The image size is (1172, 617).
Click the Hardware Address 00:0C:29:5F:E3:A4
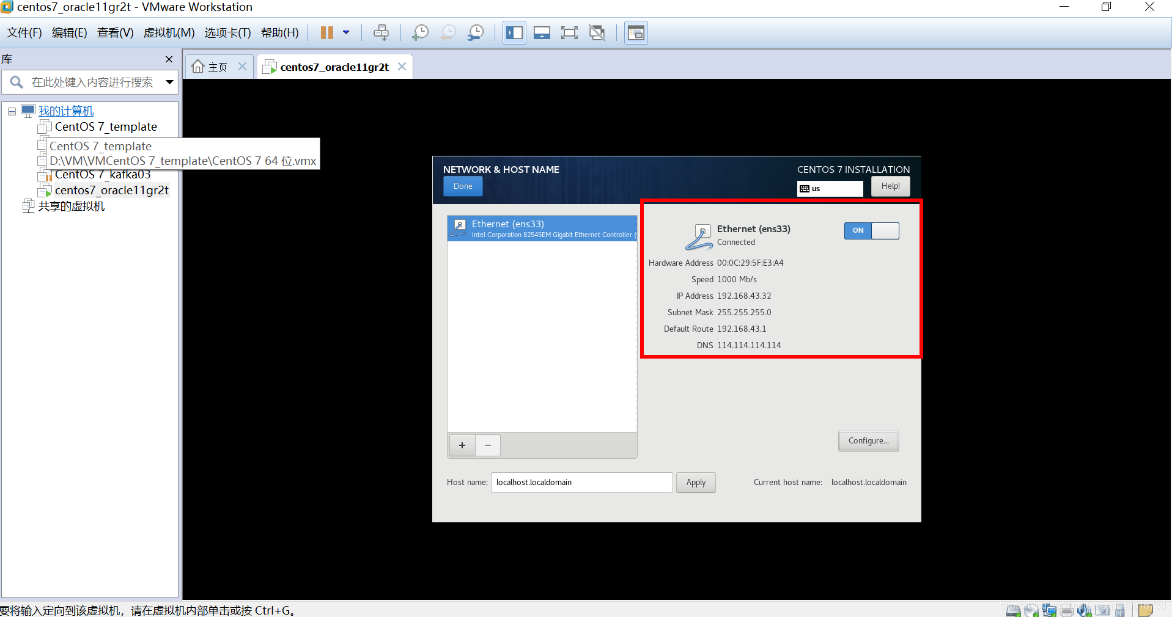point(750,263)
